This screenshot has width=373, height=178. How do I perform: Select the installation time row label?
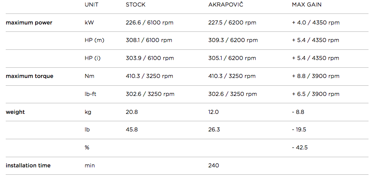coord(28,165)
